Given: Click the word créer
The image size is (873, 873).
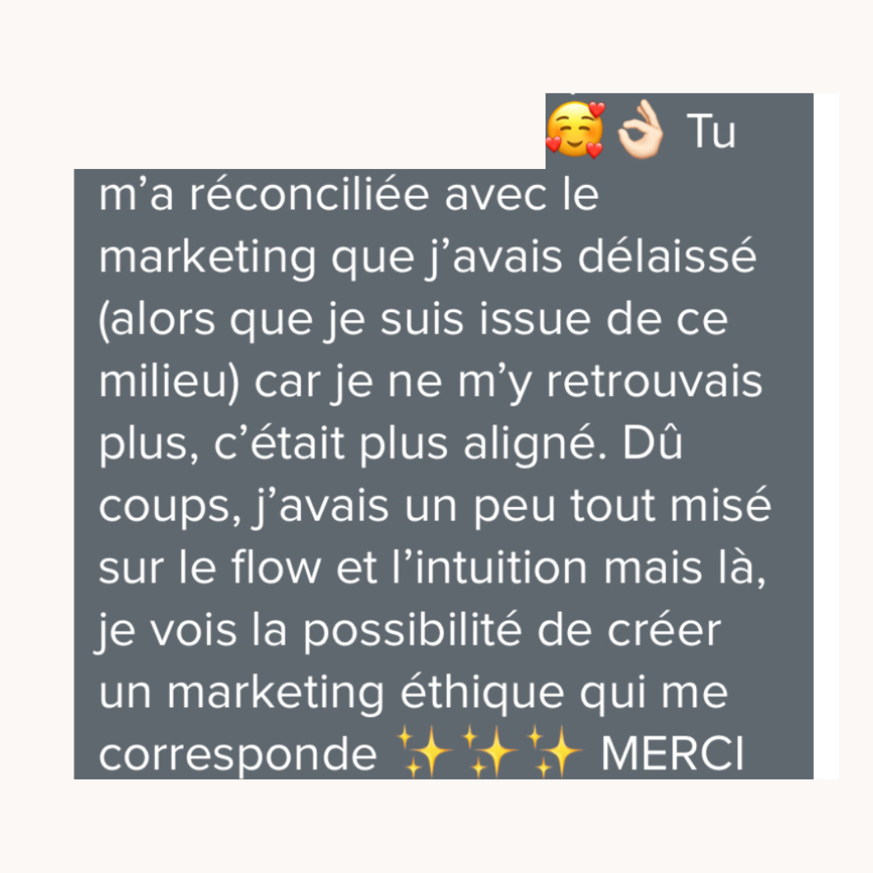Looking at the screenshot, I should click(x=664, y=629).
